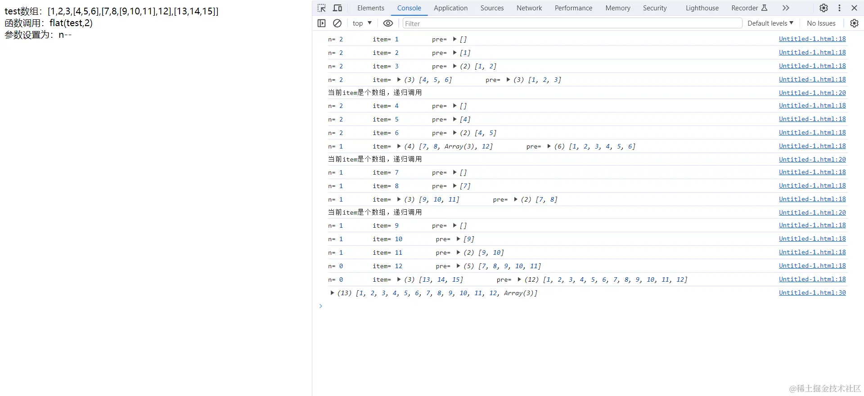Viewport: 864px width, 396px height.
Task: Expand pre array [1] in item=2 row
Action: click(454, 53)
